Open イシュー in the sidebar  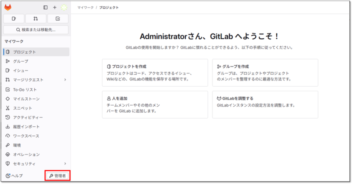click(37, 70)
